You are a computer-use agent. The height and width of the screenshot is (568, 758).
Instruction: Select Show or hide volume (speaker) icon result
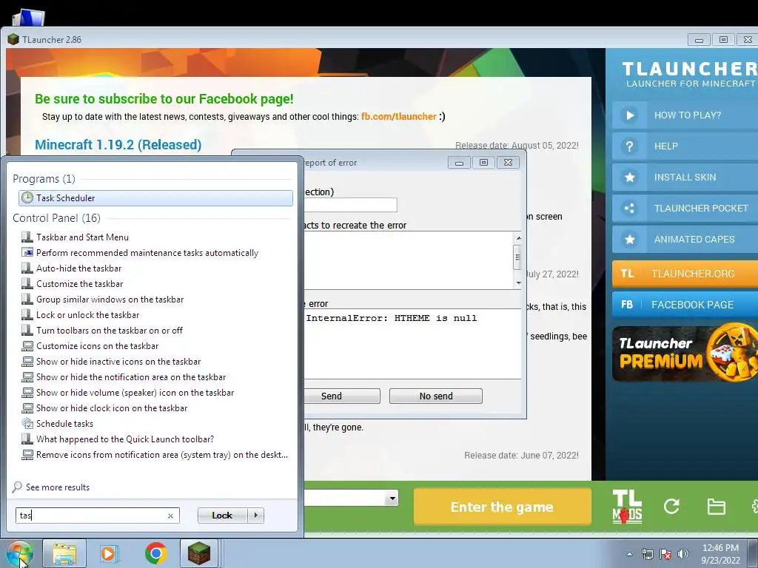coord(135,393)
